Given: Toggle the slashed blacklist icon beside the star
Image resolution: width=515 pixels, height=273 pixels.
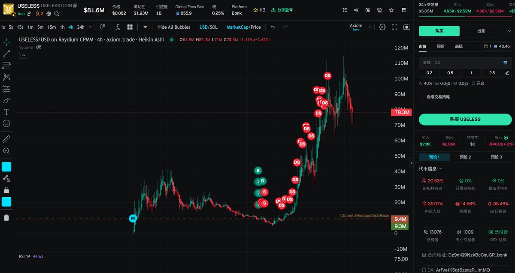Looking at the screenshot, I should click(379, 10).
